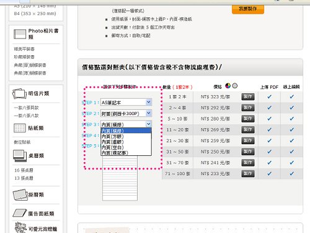Screen dimensions: 310x233
Task: Click the 桌曆類 desk calendar icon
Action: 20,155
